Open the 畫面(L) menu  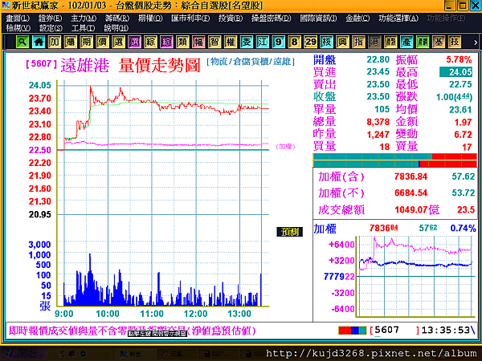coord(18,18)
